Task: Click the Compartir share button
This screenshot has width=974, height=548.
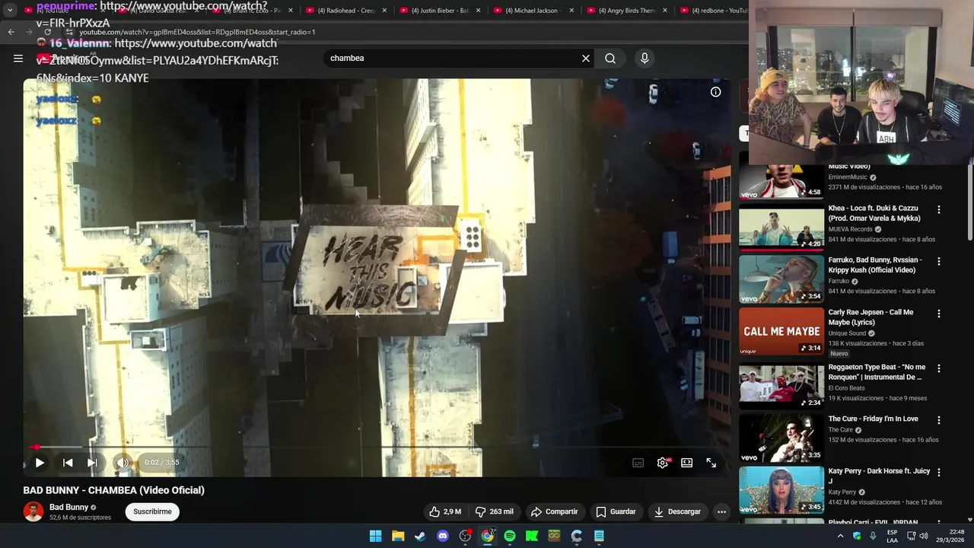Action: [555, 511]
